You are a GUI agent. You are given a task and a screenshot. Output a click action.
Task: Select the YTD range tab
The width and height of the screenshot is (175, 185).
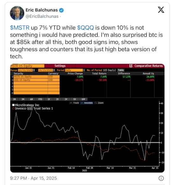click(40, 99)
